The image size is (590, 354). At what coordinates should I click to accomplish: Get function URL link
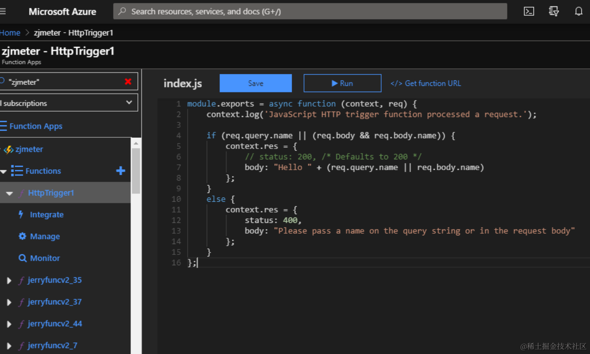[x=426, y=83]
